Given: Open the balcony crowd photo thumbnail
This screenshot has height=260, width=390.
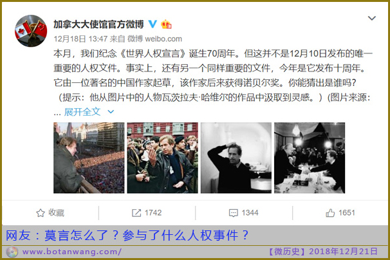Looking at the screenshot, I should 89,158.
